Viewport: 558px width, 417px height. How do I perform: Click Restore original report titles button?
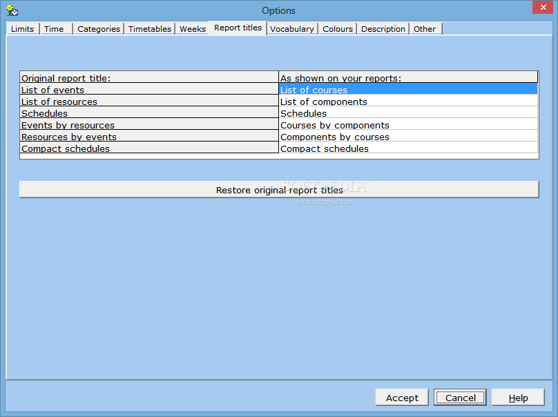click(280, 190)
